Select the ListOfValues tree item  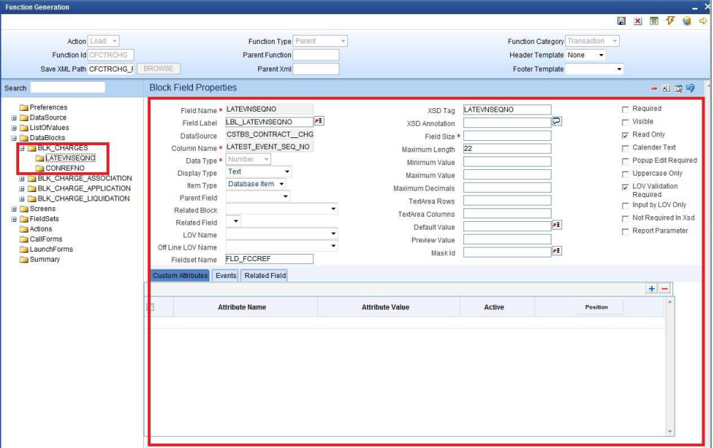(x=49, y=128)
